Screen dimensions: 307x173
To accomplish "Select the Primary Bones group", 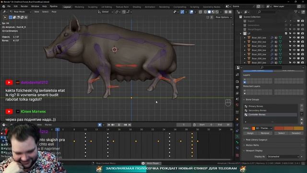I will click(x=270, y=106).
